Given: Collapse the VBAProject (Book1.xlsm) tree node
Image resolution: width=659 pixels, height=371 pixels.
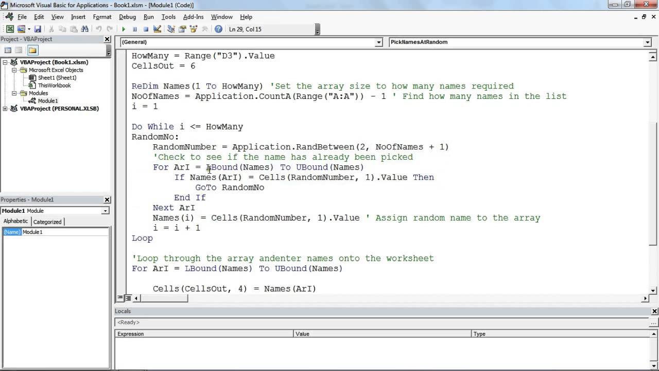Looking at the screenshot, I should (x=5, y=62).
